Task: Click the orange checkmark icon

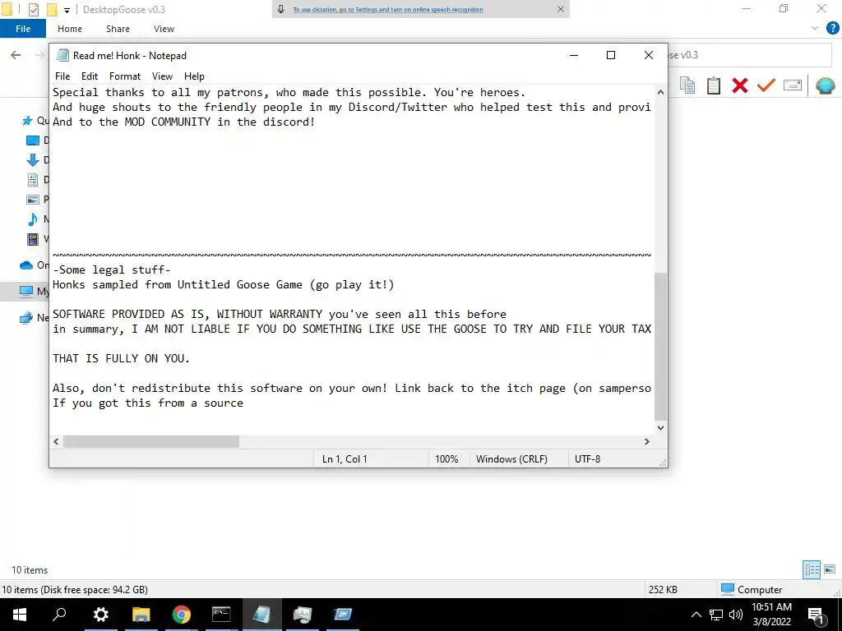Action: pos(766,85)
